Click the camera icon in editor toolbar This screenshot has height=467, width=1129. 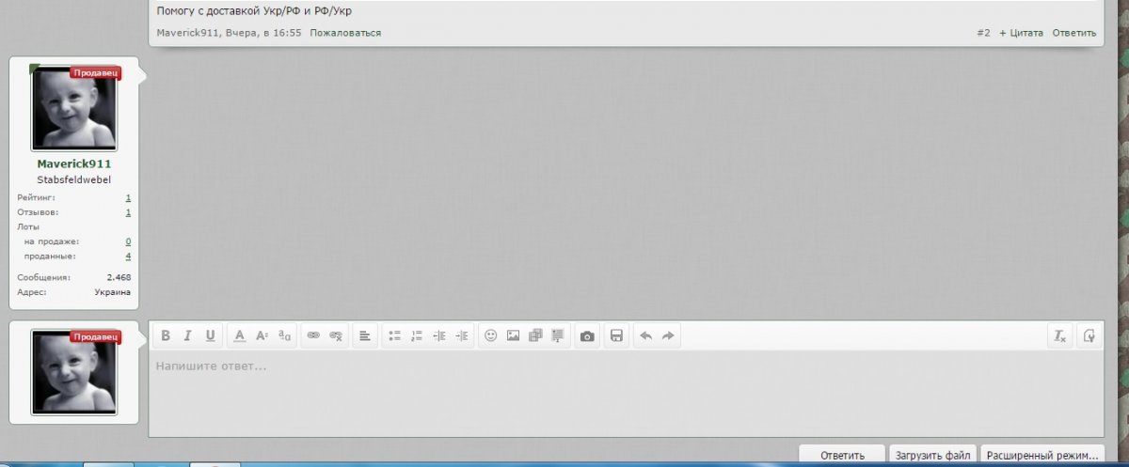click(x=587, y=335)
